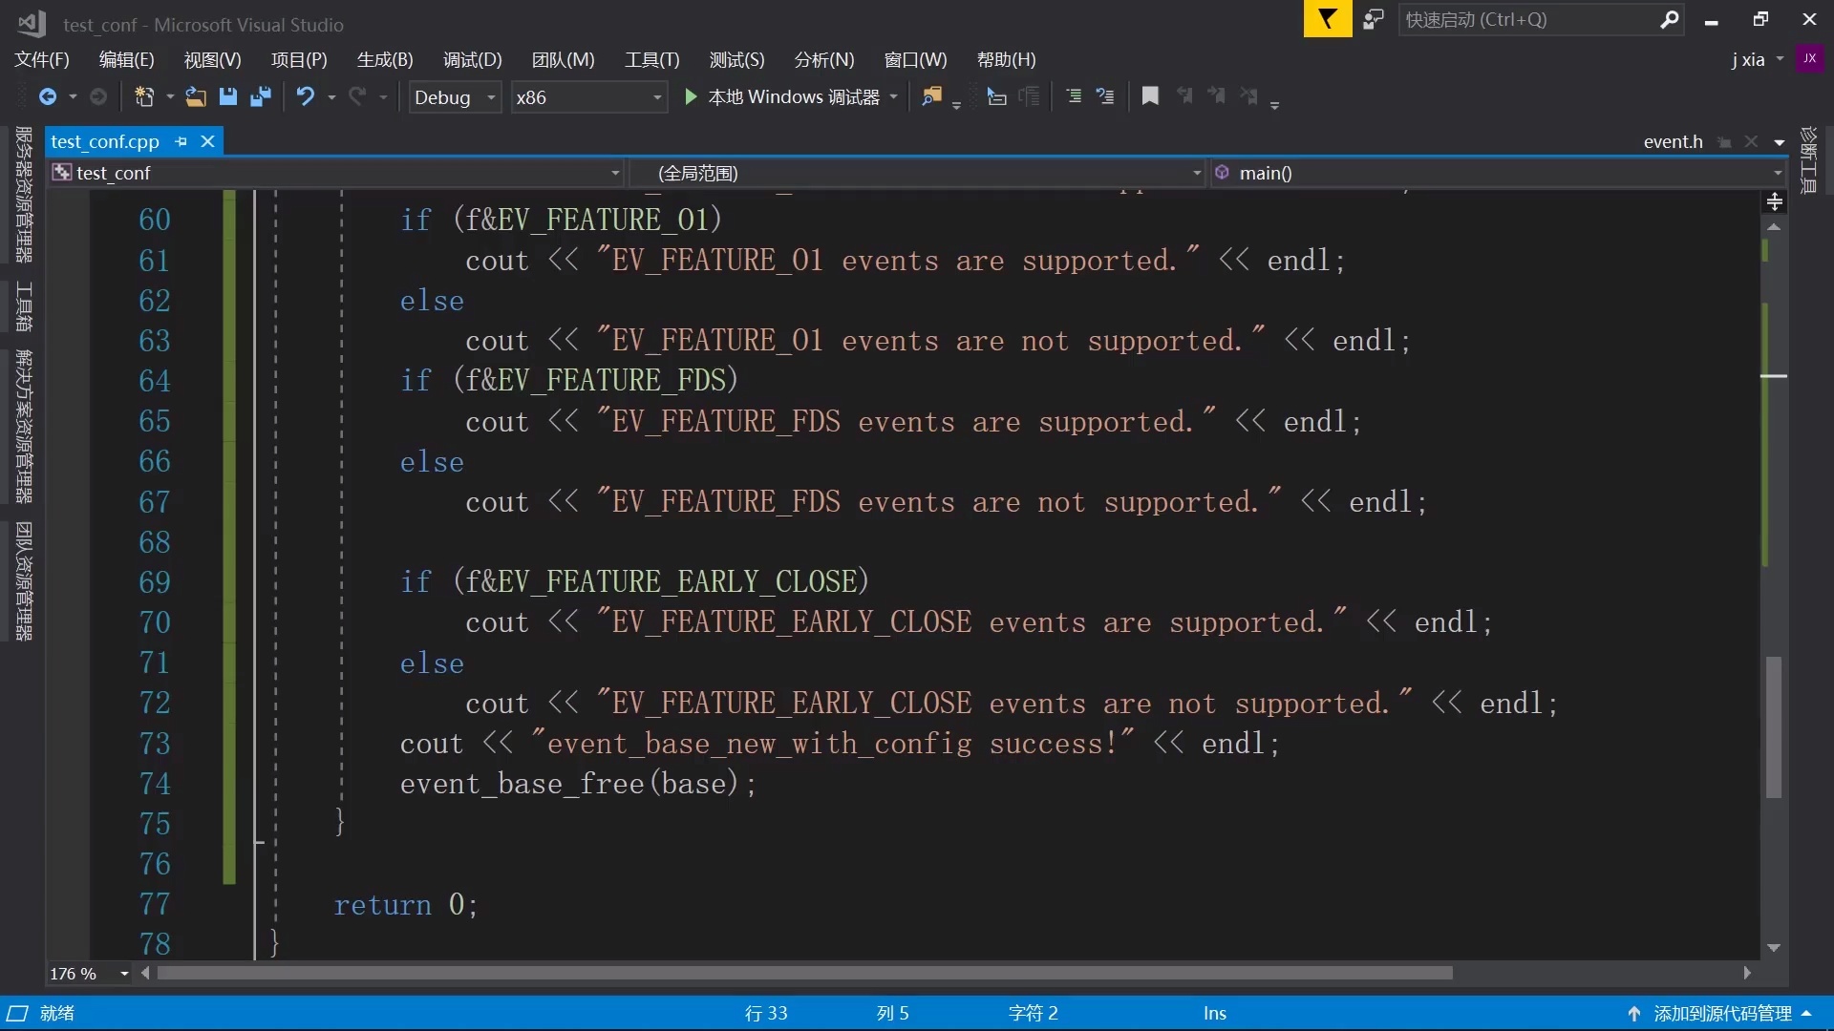
Task: Close the event.h preview tab
Action: click(1751, 141)
